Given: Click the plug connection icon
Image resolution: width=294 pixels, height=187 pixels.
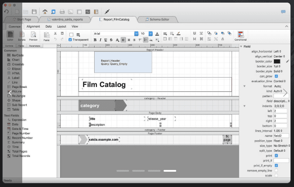Looking at the screenshot, I should [x=107, y=12].
